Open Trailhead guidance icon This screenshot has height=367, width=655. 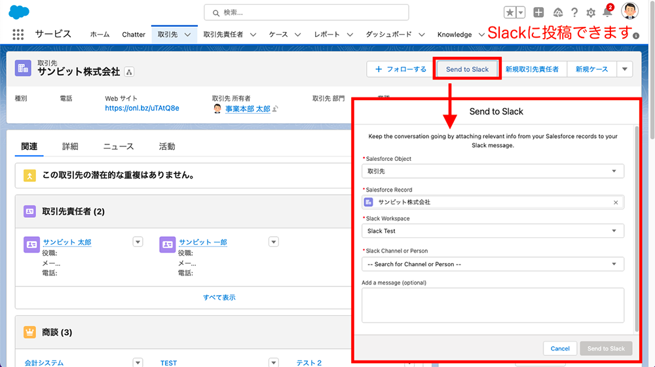(x=557, y=13)
